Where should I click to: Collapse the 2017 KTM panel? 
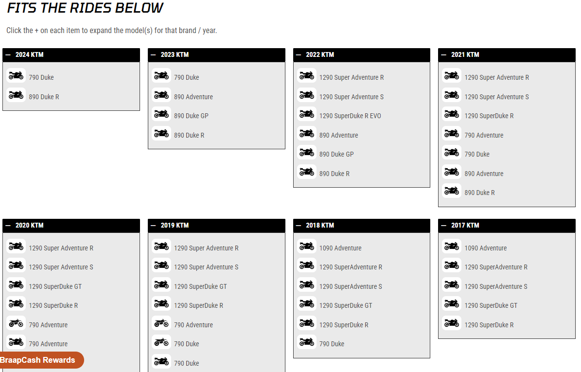tap(443, 226)
